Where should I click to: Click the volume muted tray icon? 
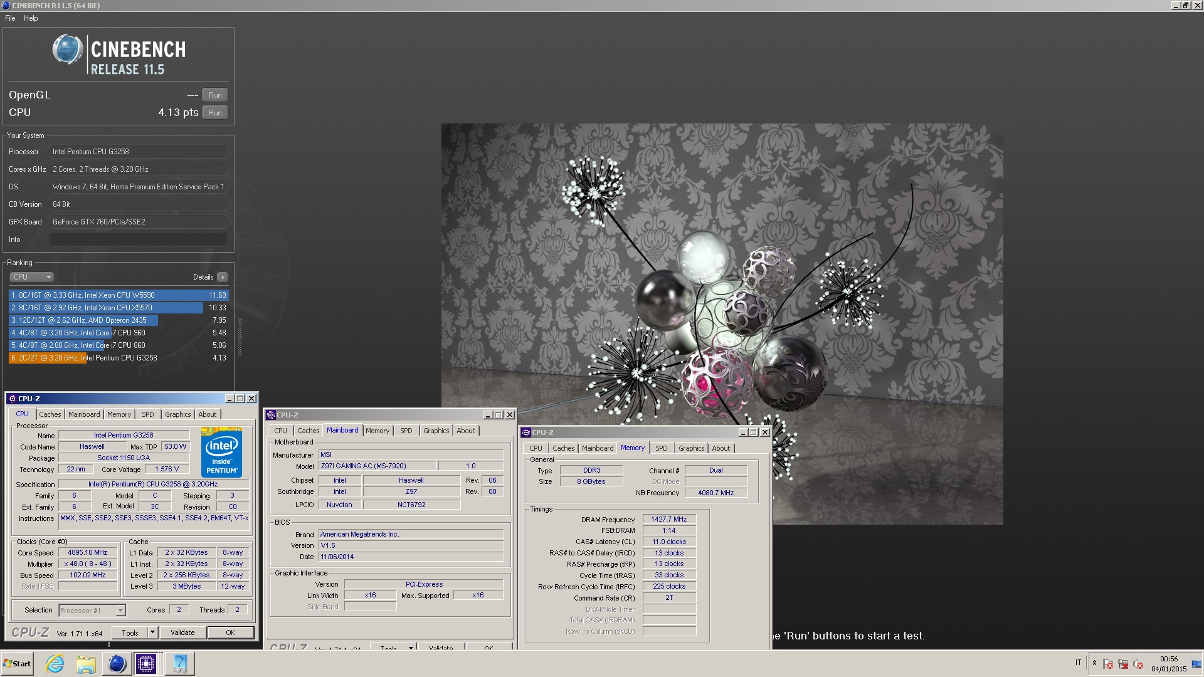click(1138, 664)
